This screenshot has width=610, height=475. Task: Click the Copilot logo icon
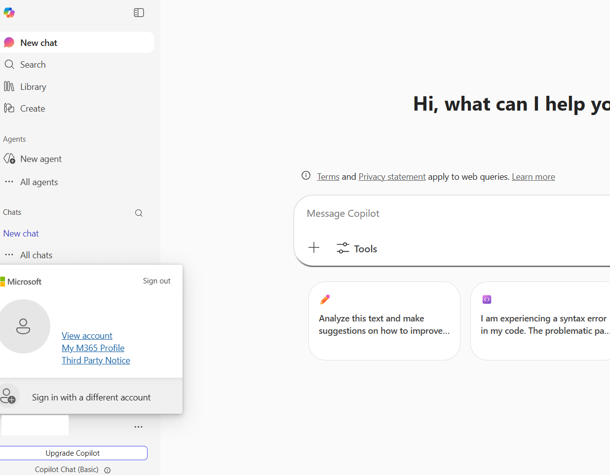[x=9, y=12]
